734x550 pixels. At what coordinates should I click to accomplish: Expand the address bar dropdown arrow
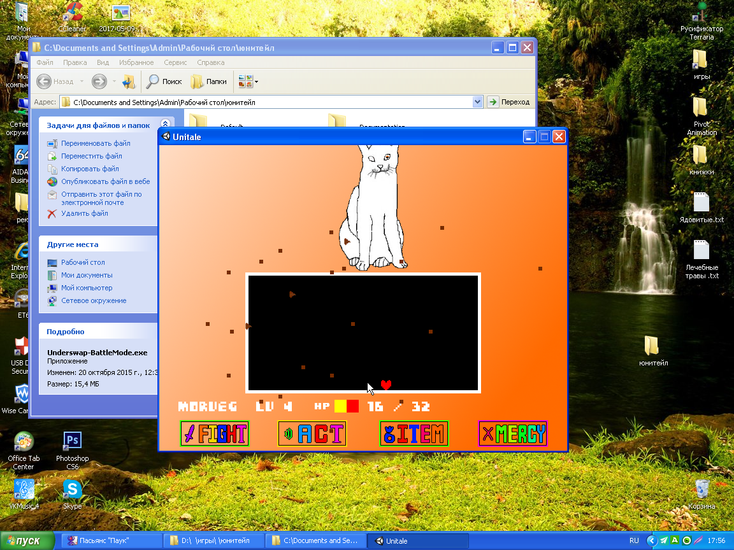[x=477, y=102]
